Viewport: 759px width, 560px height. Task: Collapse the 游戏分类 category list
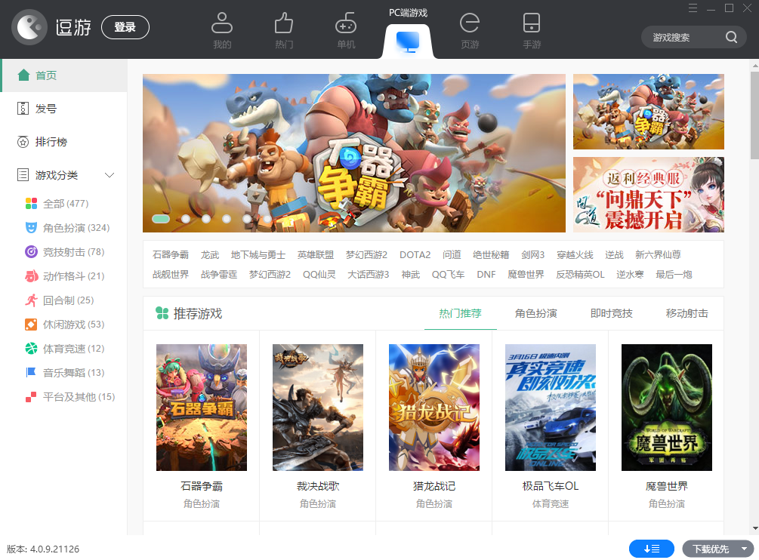[110, 175]
